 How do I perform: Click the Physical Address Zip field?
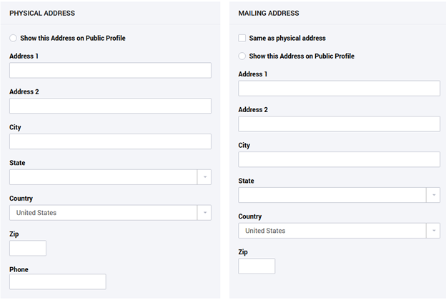(x=28, y=249)
